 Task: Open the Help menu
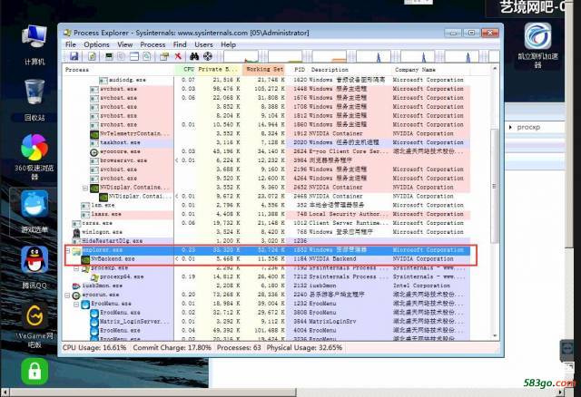click(228, 44)
